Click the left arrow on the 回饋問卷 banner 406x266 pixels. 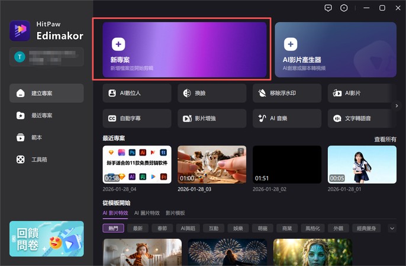tap(14, 239)
